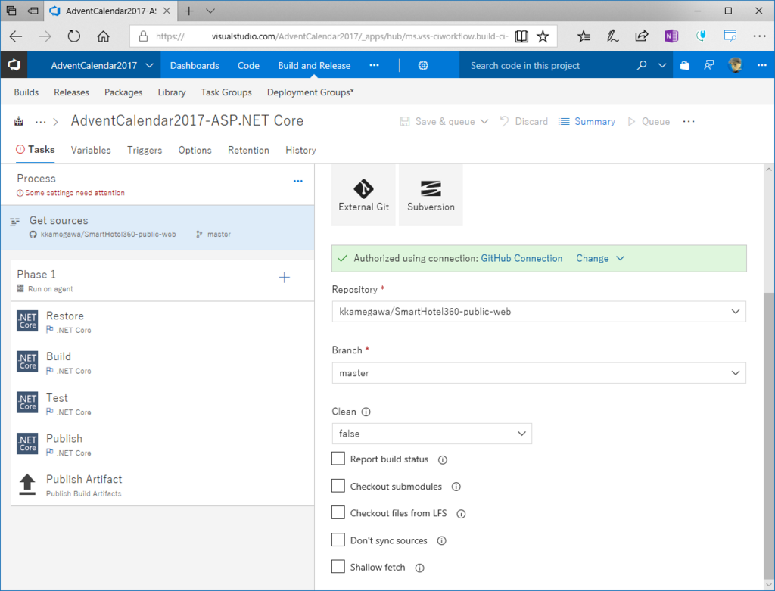Add a task to Phase 1
775x591 pixels.
coord(285,278)
